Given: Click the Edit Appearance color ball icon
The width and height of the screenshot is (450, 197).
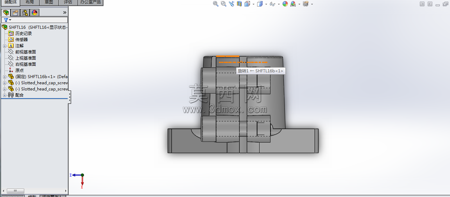Looking at the screenshot, I should pyautogui.click(x=285, y=4).
